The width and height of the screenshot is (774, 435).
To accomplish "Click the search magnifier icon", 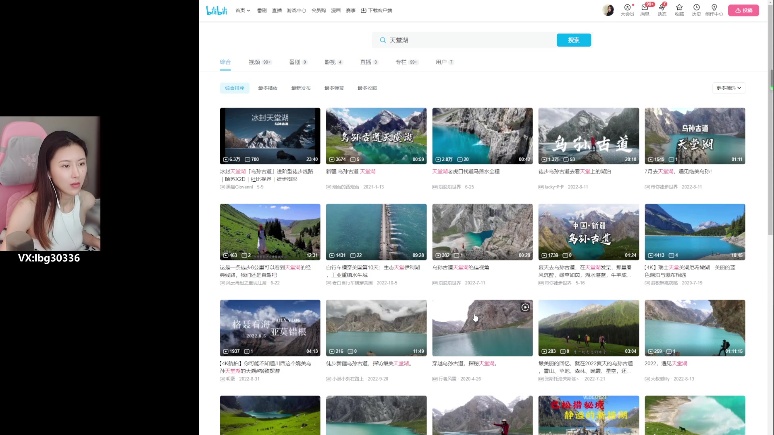I will pos(383,40).
